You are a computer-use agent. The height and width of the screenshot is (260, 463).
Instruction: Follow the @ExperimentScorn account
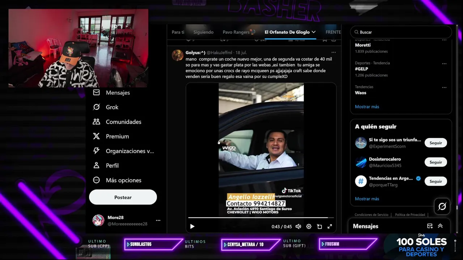coord(436,143)
